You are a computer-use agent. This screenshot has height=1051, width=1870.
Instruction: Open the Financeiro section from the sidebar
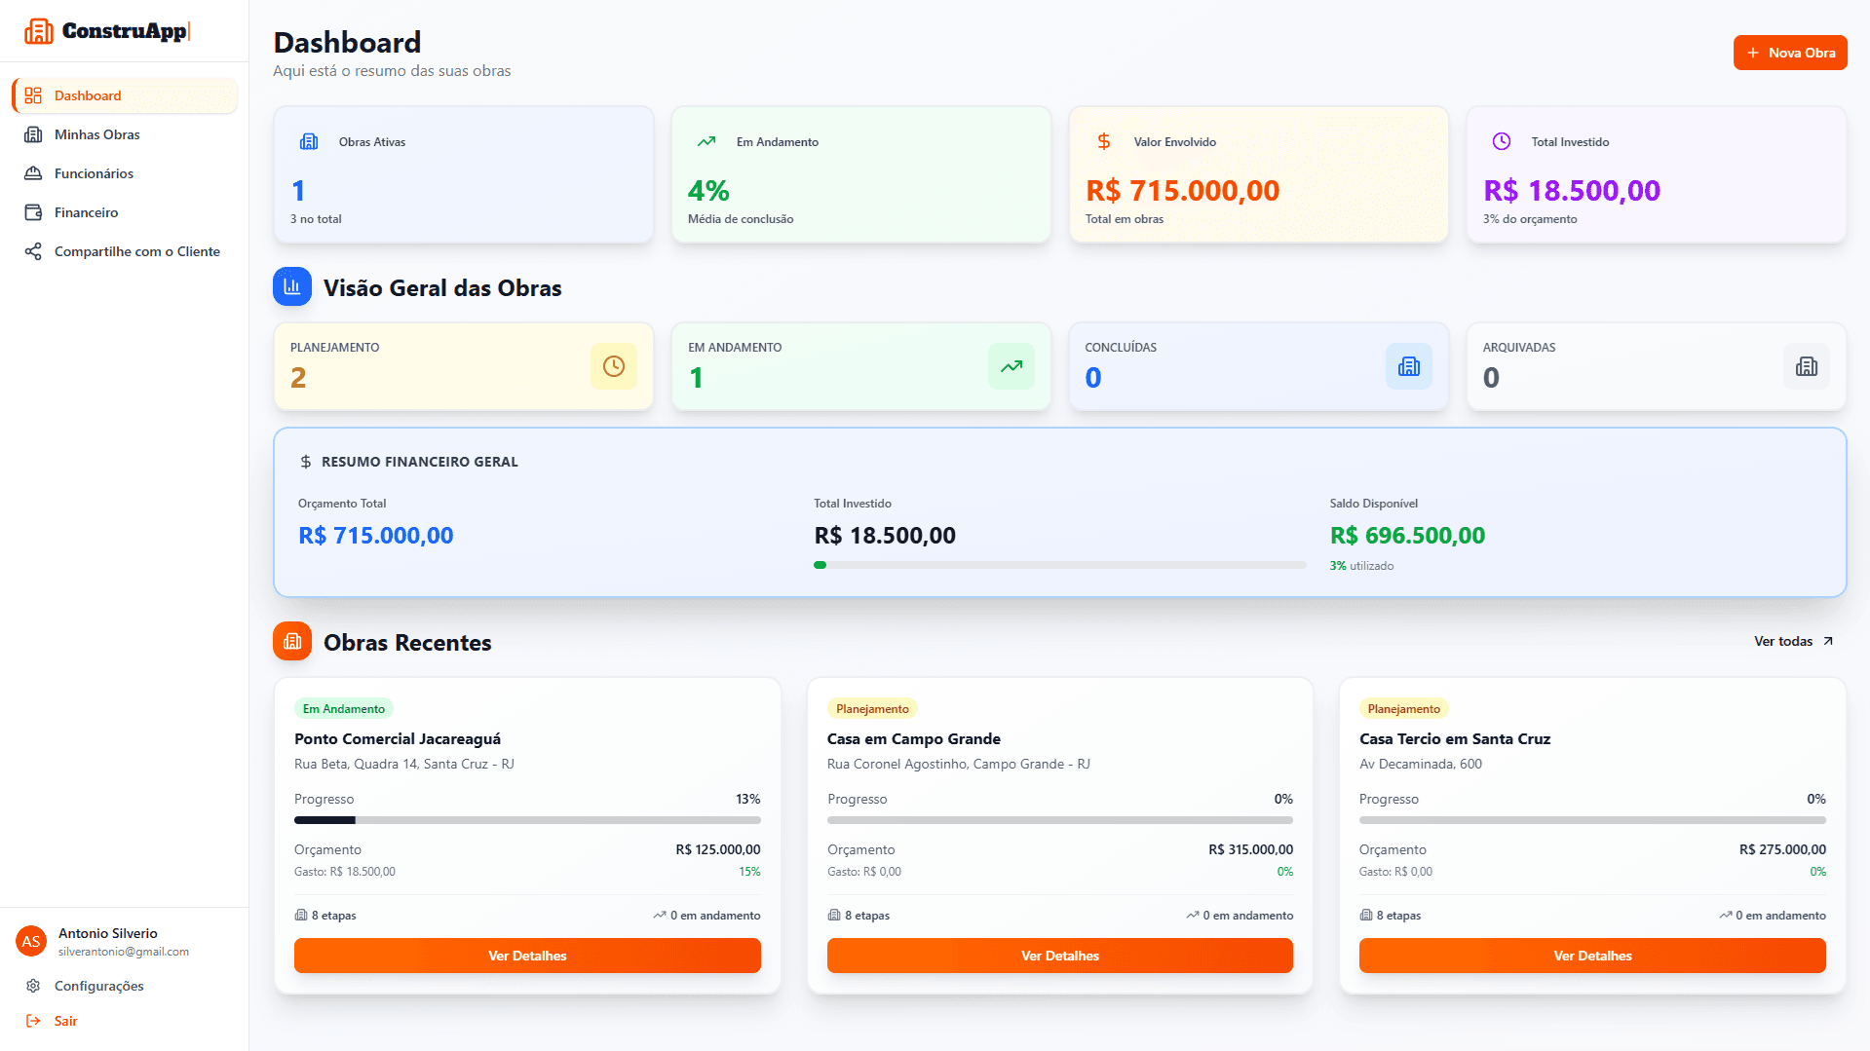click(x=89, y=211)
